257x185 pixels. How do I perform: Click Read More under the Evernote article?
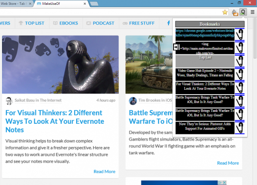tap(104, 171)
